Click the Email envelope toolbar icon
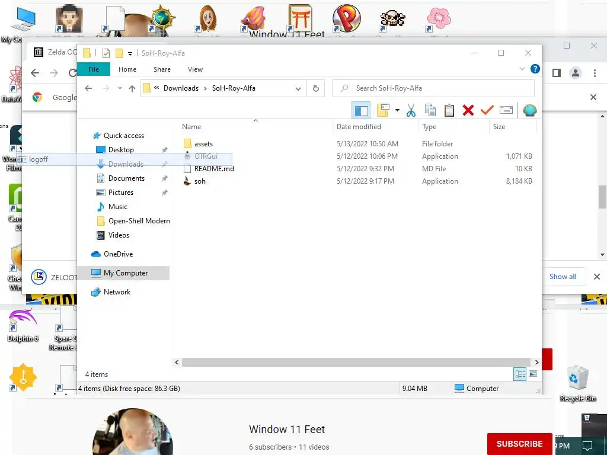The height and width of the screenshot is (455, 607). (x=506, y=110)
